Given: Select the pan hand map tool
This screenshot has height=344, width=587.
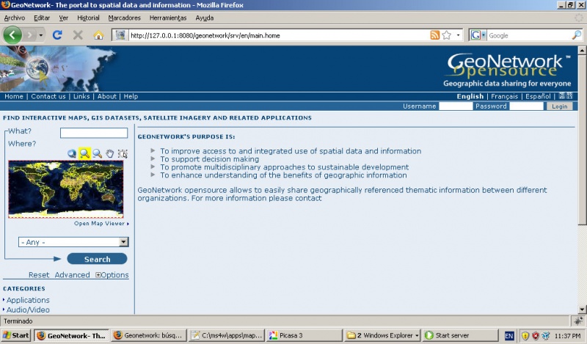Looking at the screenshot, I should point(109,153).
